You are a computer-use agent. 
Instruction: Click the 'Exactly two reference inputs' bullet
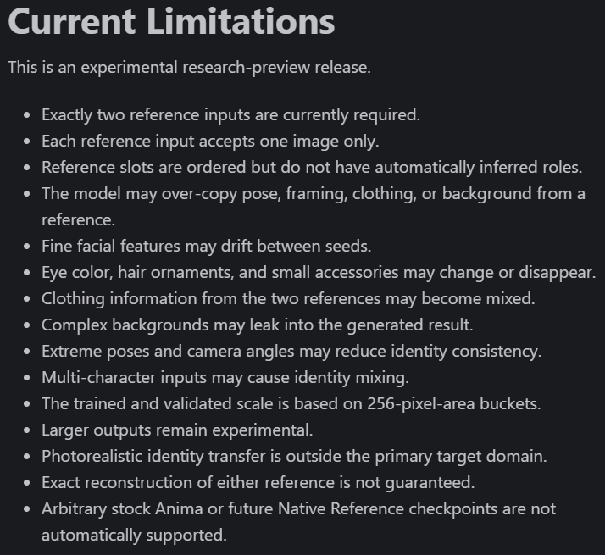tap(230, 115)
